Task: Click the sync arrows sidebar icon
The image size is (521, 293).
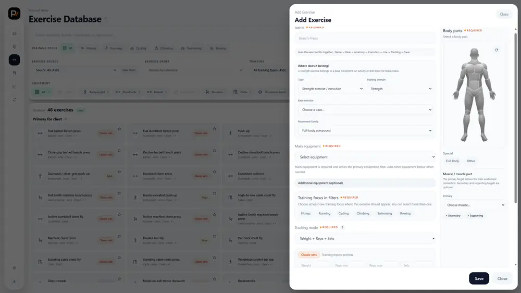Action: pos(14,100)
